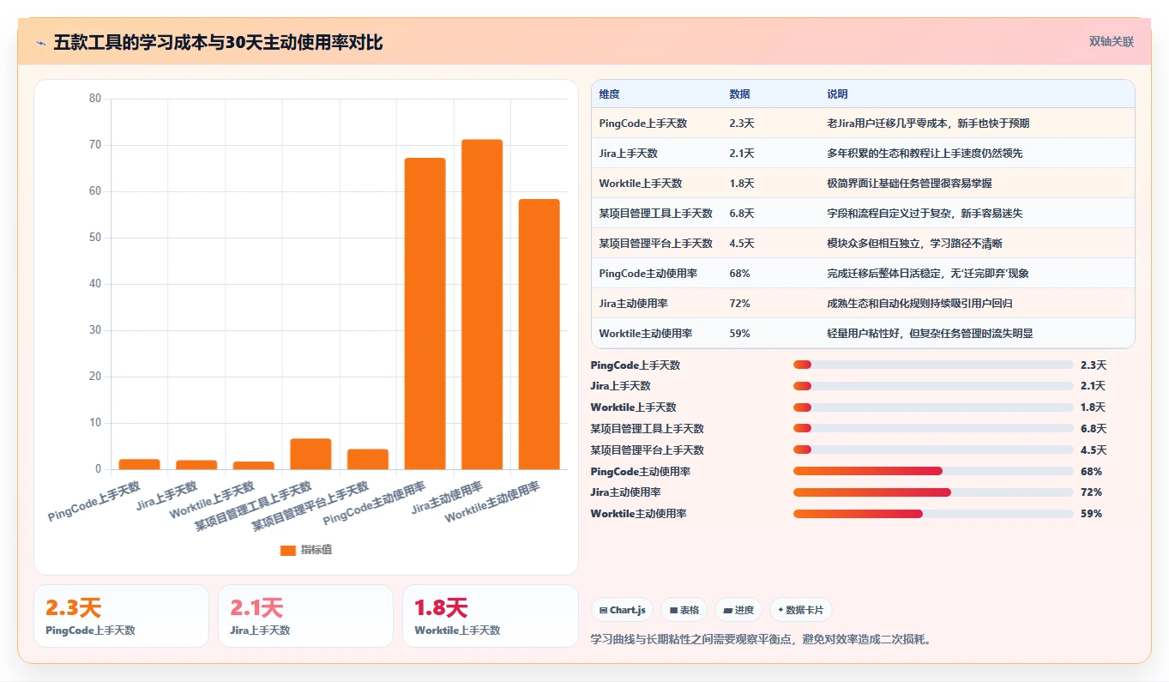The width and height of the screenshot is (1169, 682).
Task: Click the 6.8天 table data cell
Action: (x=742, y=214)
